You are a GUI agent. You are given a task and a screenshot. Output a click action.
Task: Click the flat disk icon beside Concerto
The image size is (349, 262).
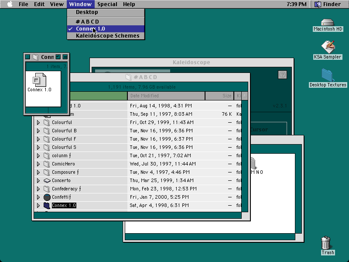(47, 180)
